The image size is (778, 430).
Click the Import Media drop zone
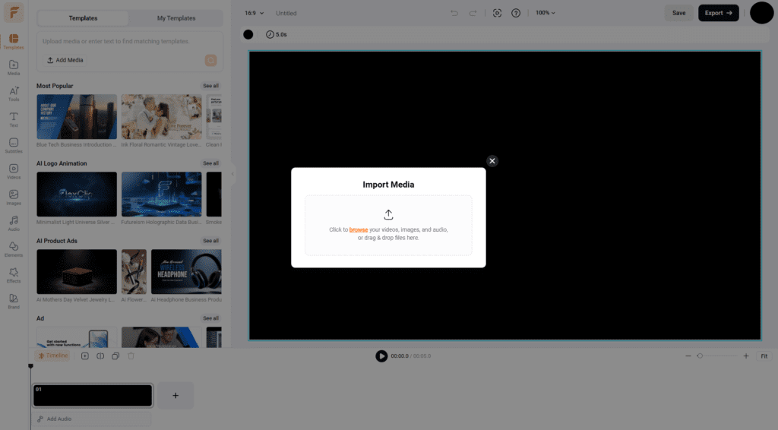coord(388,226)
